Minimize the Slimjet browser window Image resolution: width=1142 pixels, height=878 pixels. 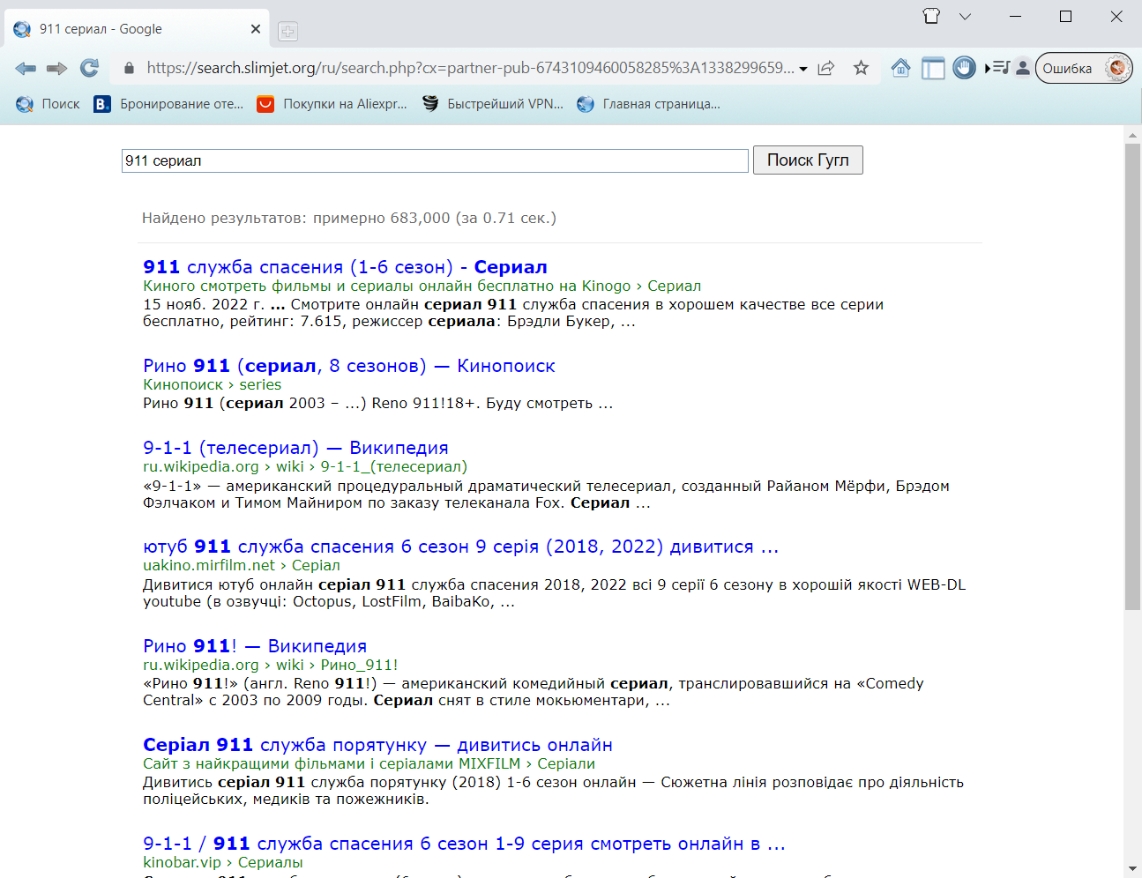(1015, 16)
